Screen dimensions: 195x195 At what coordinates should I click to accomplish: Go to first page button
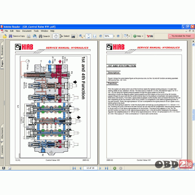coord(74,168)
